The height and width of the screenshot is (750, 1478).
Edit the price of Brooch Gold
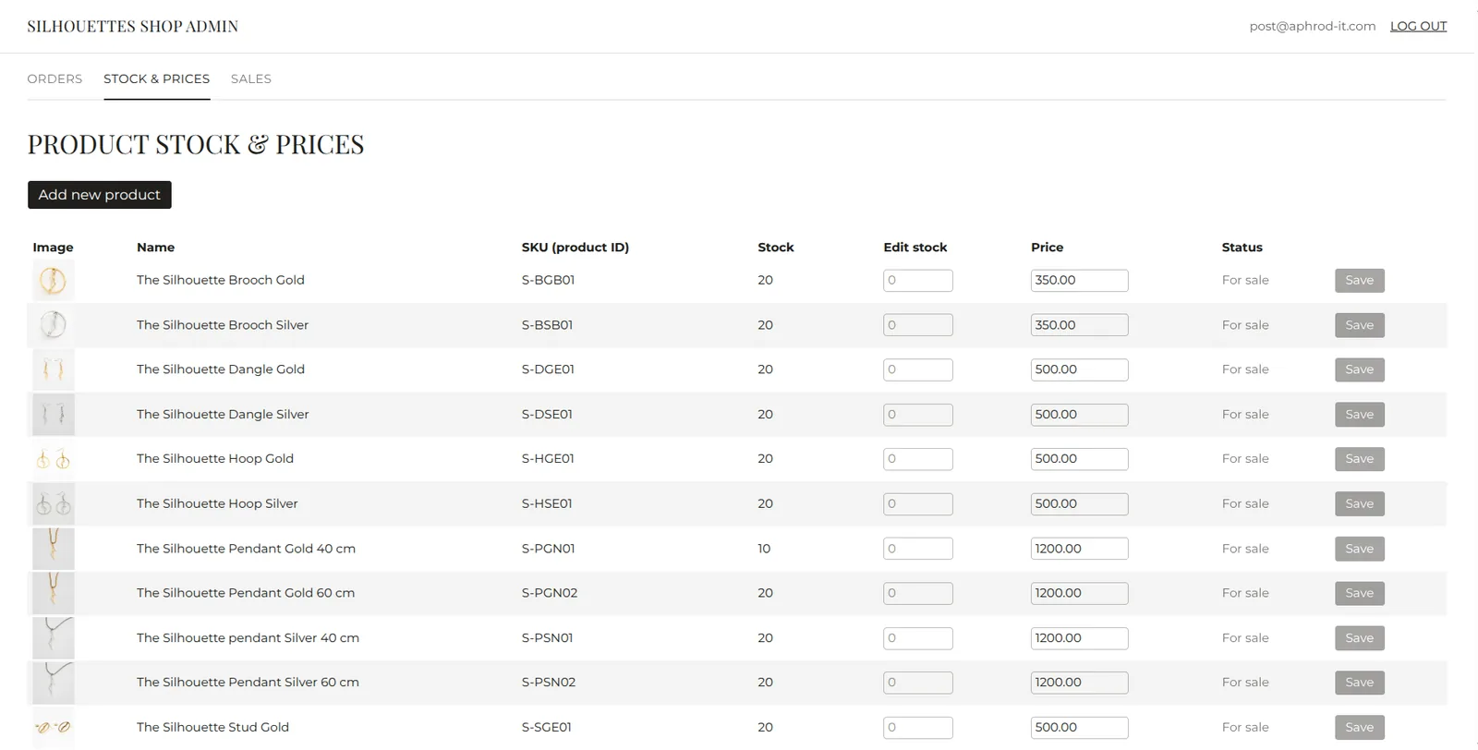tap(1079, 280)
